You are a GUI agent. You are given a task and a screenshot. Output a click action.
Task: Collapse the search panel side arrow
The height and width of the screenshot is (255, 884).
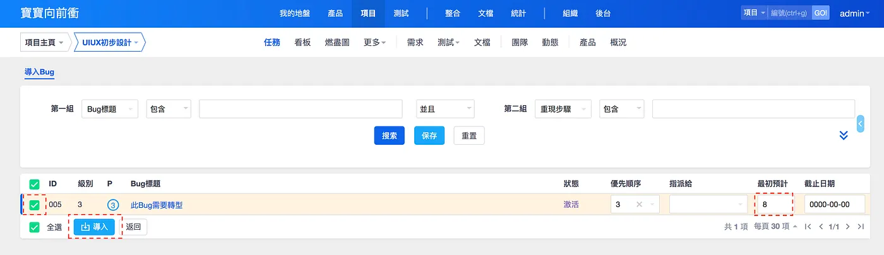pos(860,124)
